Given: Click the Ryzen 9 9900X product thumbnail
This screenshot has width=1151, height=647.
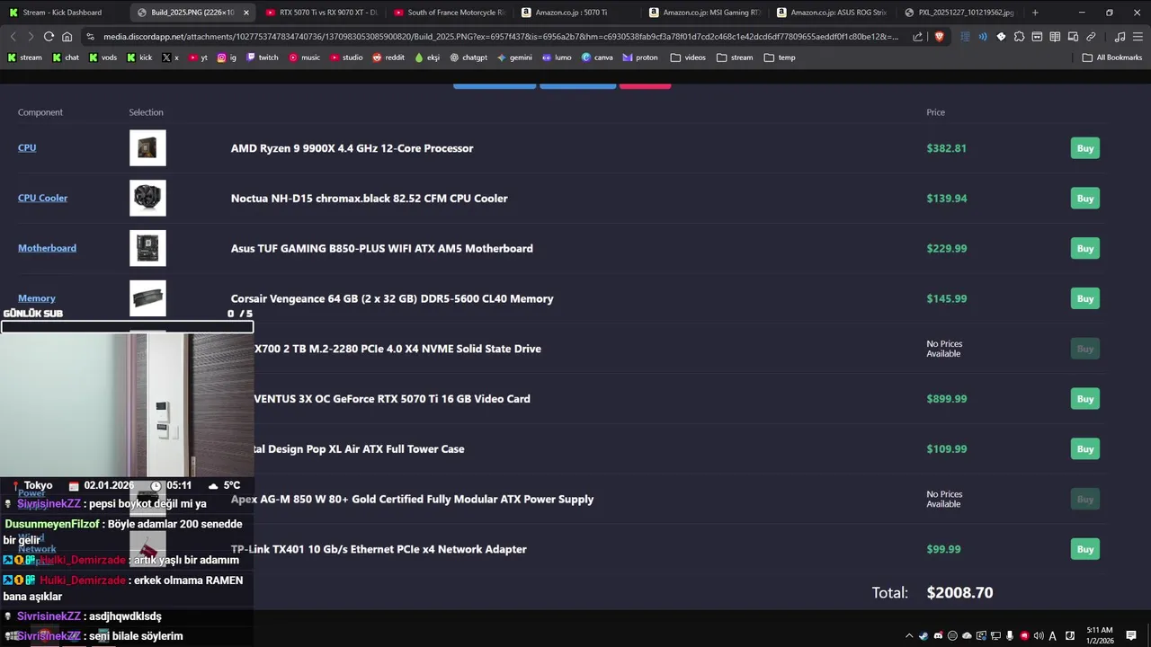Looking at the screenshot, I should click(147, 148).
